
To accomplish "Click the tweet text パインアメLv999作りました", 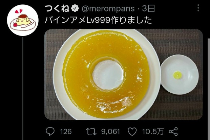I will pyautogui.click(x=98, y=20).
